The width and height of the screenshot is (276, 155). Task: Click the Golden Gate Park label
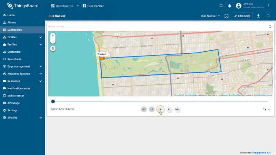click(160, 64)
